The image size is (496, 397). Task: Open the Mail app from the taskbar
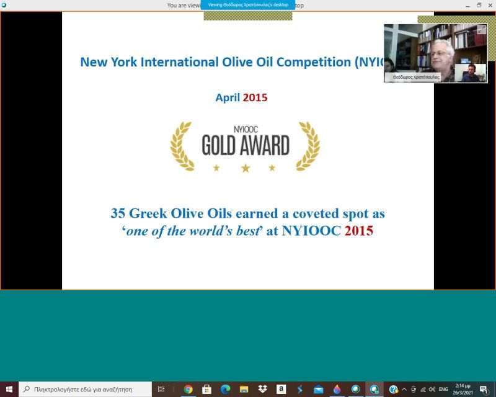[x=319, y=389]
